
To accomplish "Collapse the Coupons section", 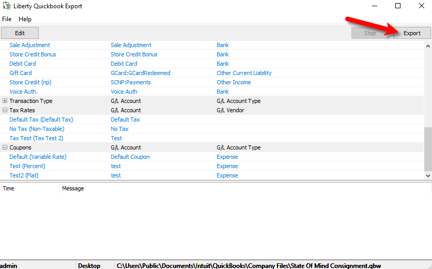I will point(5,147).
